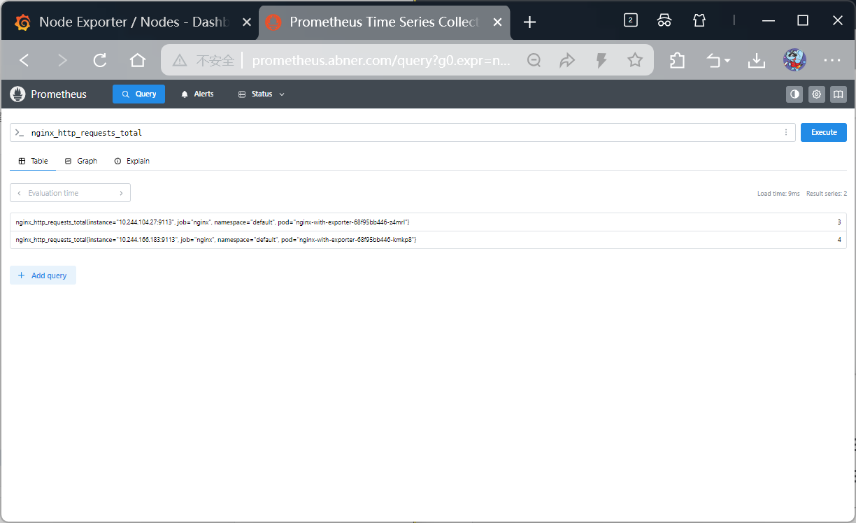Focus the nginx_http_requests_total expression input
Screen dimensions: 856x523
click(x=402, y=132)
